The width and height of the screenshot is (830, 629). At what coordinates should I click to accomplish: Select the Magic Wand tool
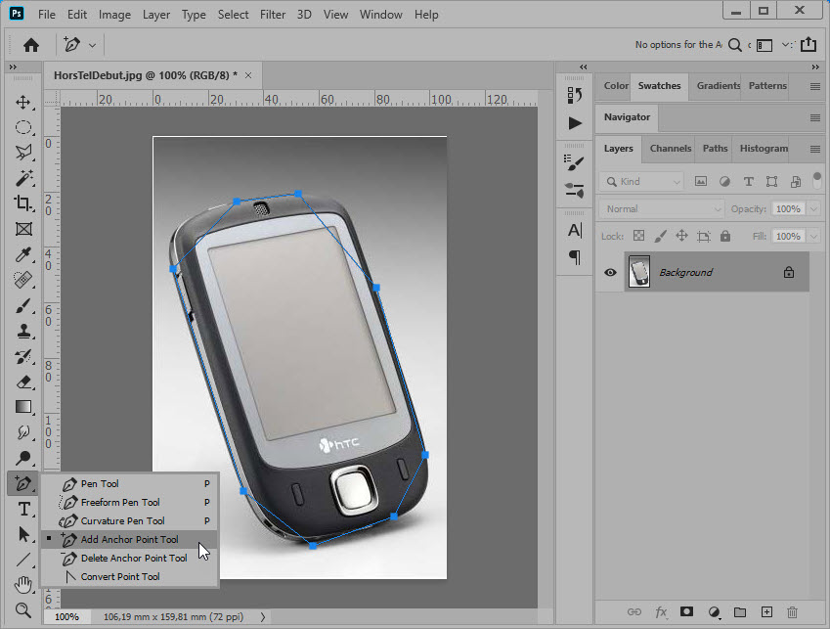[x=22, y=178]
